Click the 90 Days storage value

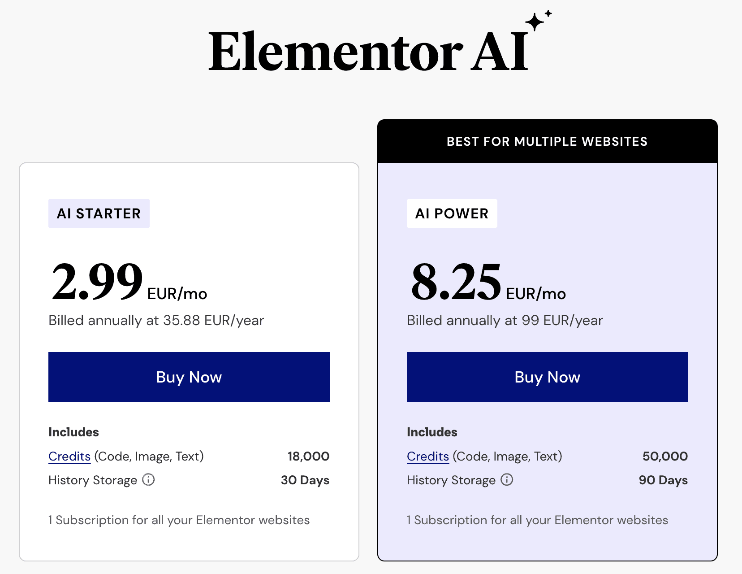tap(664, 480)
